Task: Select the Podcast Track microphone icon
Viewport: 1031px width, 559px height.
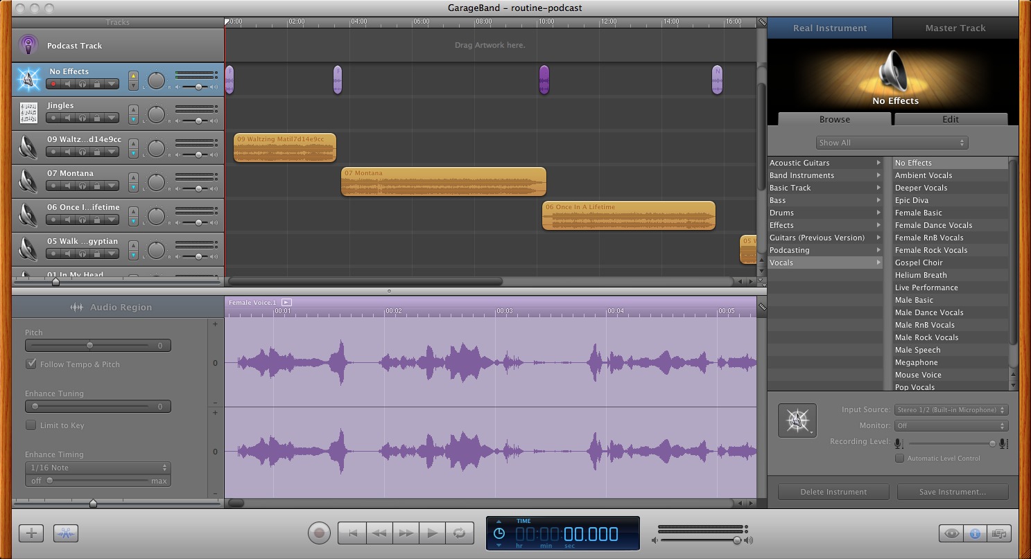Action: tap(28, 46)
